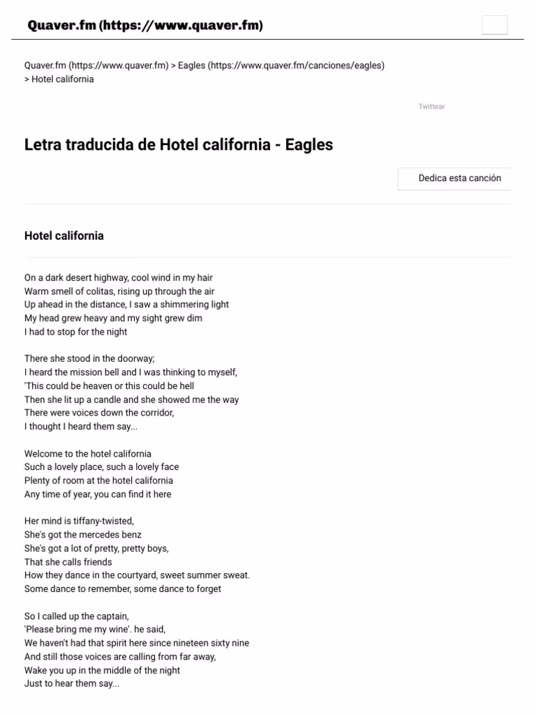
Task: Click the "Letra traducida de Hotel california" heading
Action: (179, 144)
